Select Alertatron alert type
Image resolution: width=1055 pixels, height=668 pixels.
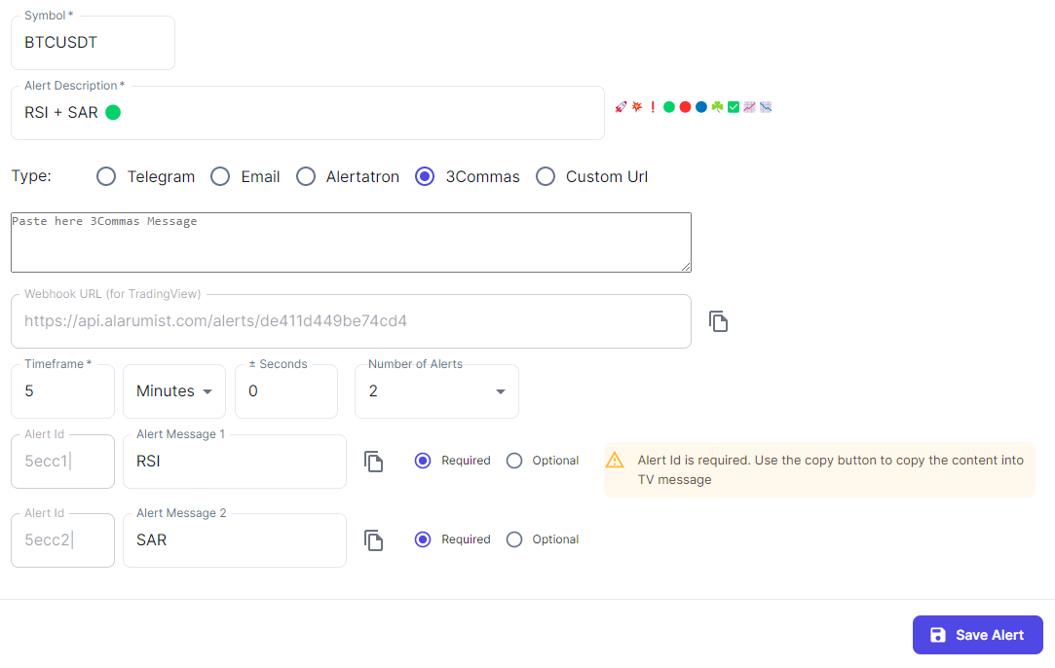point(306,176)
